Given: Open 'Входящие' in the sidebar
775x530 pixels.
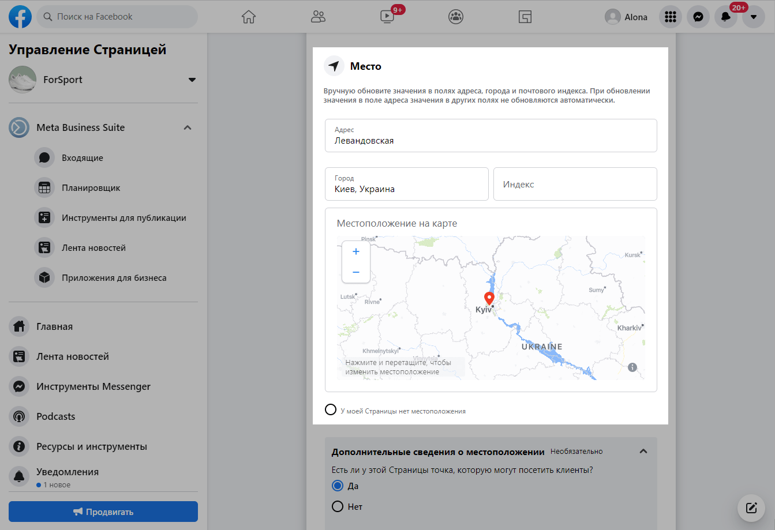Looking at the screenshot, I should click(x=82, y=158).
